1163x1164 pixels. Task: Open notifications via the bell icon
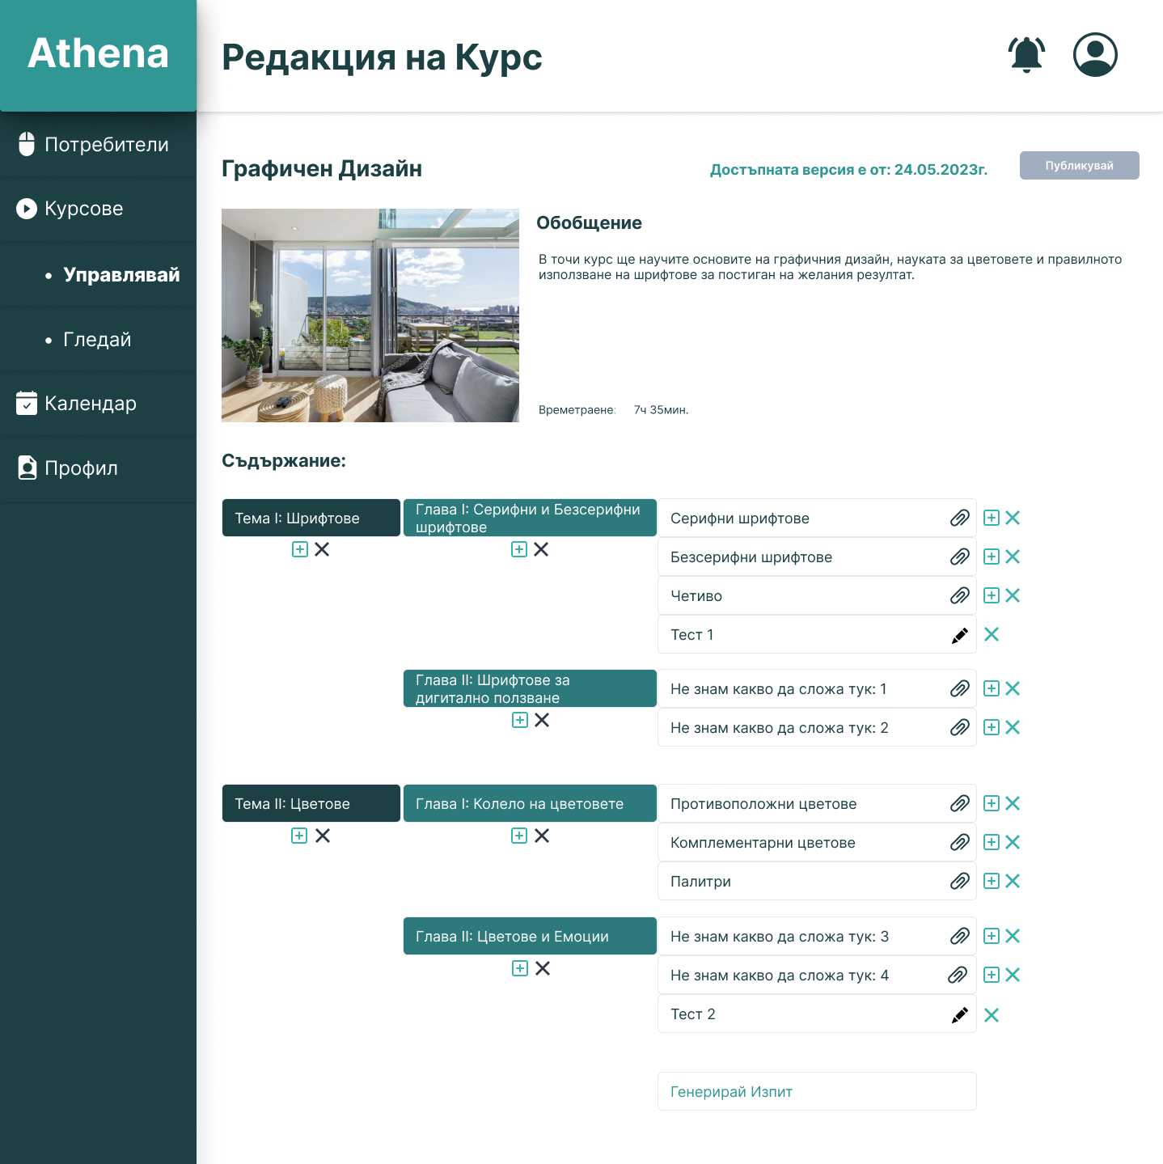point(1026,54)
